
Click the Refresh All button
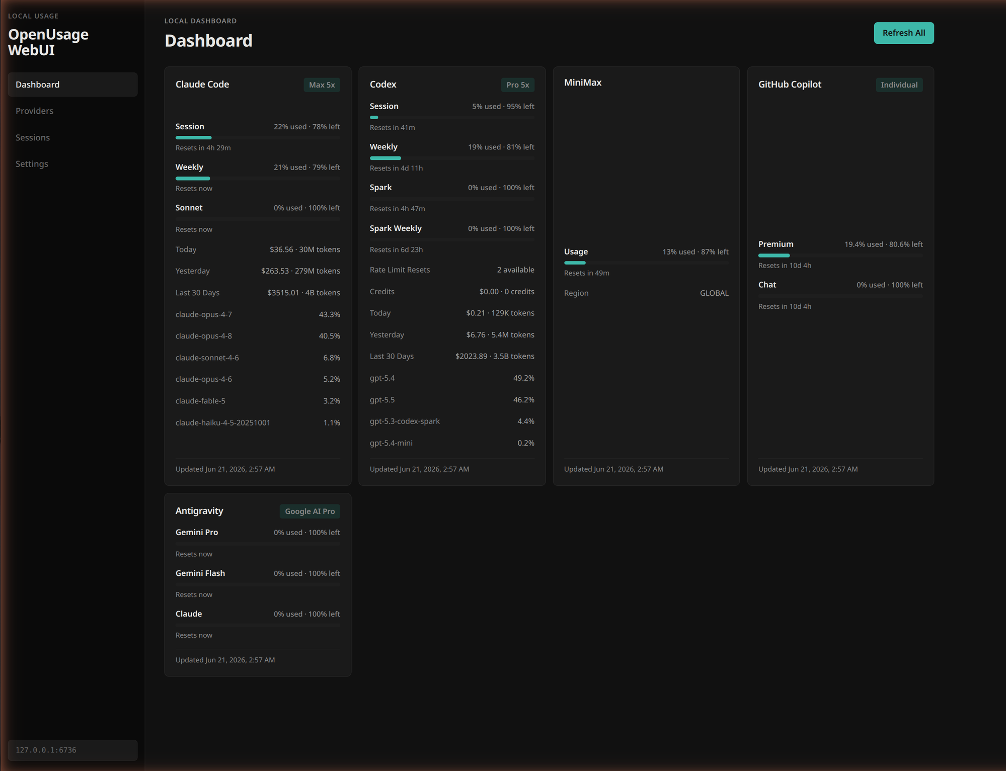click(903, 33)
